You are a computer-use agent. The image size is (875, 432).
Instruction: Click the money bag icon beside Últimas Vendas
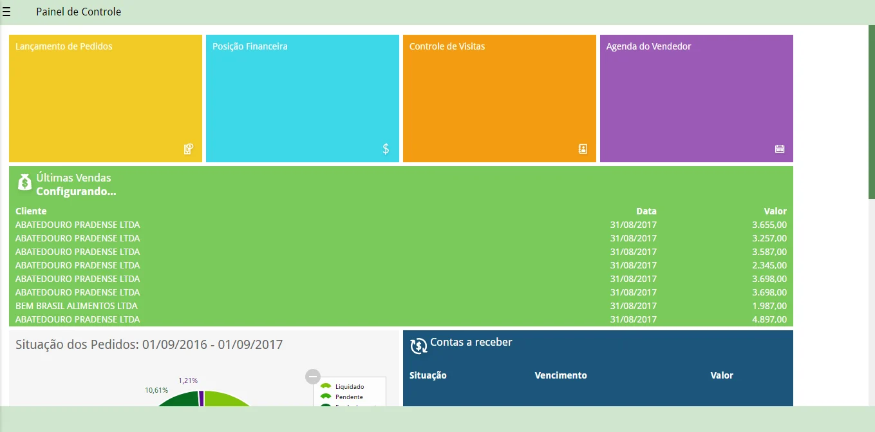pos(24,182)
